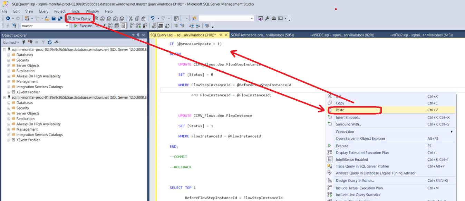Open the Tools menu
Viewport: 465px width, 201px height.
(75, 11)
